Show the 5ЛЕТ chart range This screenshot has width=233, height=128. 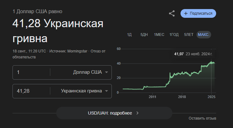pyautogui.click(x=189, y=35)
